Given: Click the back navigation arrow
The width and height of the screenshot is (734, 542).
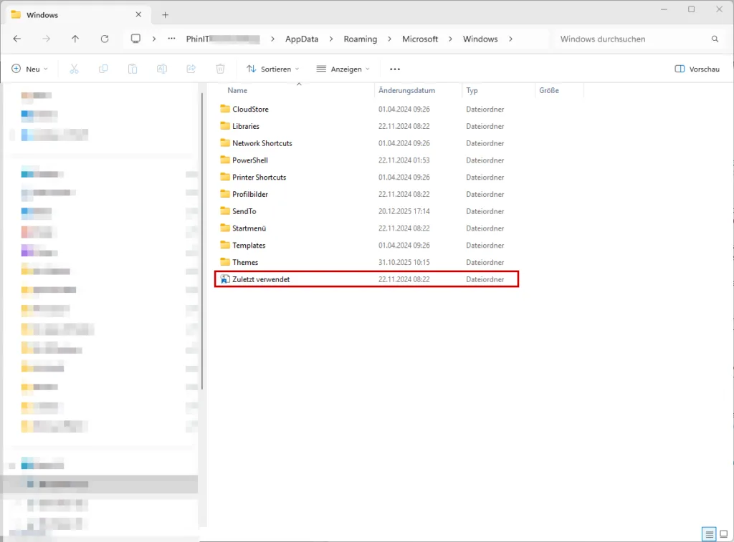Looking at the screenshot, I should point(17,39).
